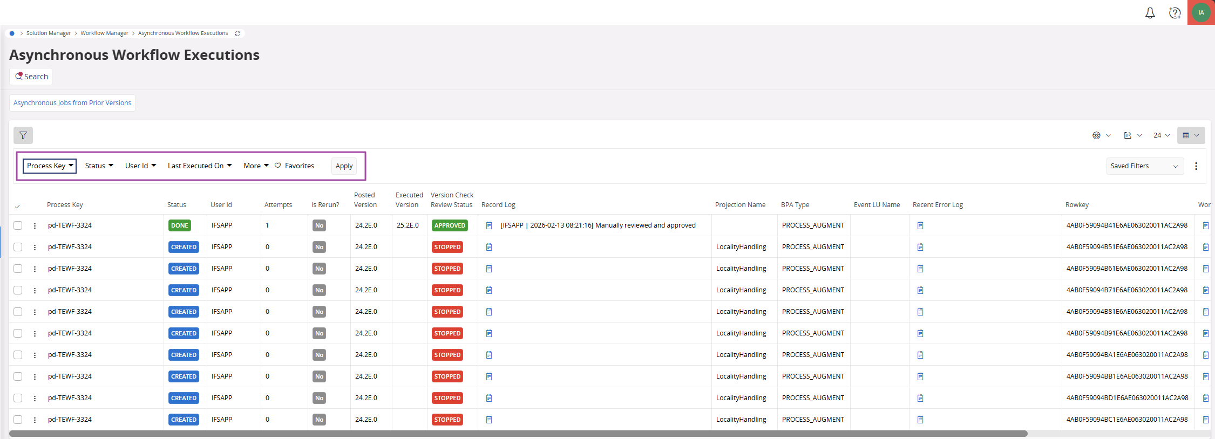Expand the More filters menu
This screenshot has height=439, width=1215.
[x=256, y=166]
